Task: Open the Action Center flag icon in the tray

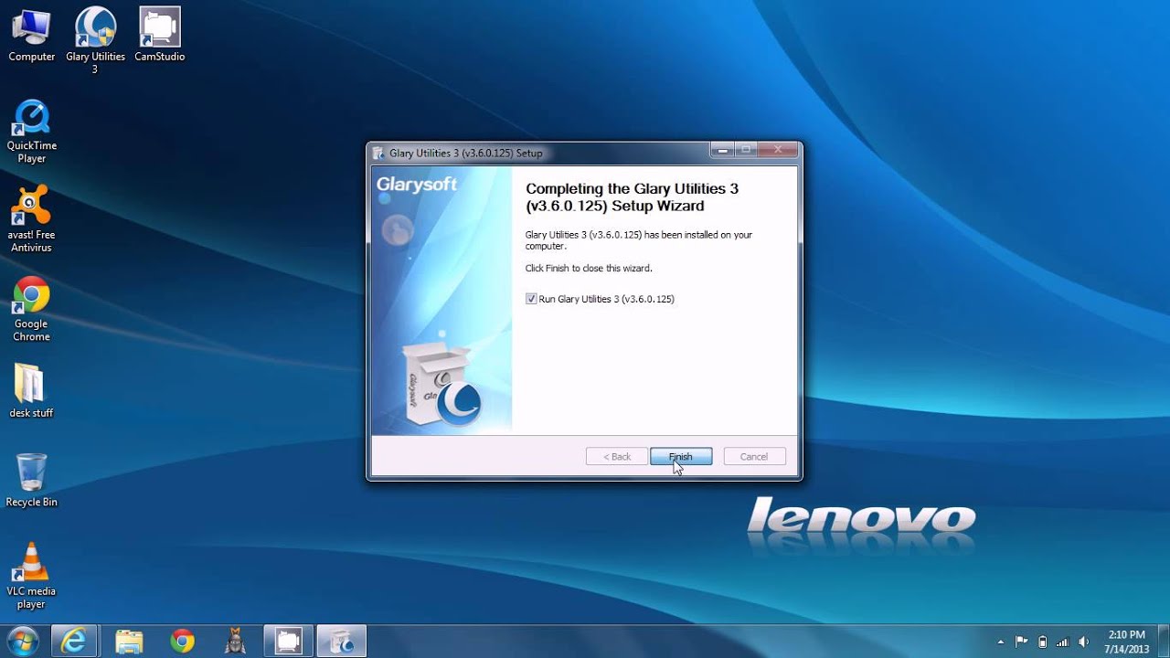Action: click(x=1021, y=642)
